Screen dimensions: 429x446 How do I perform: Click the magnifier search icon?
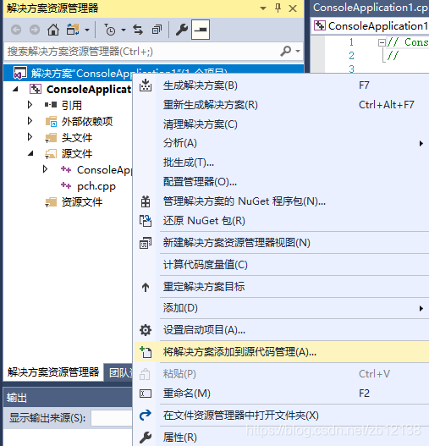[x=286, y=51]
